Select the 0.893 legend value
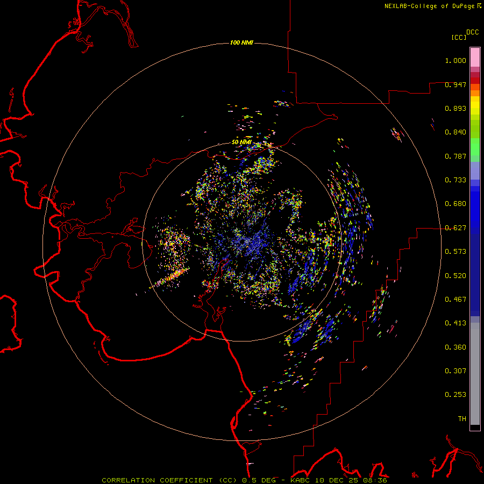484x484 pixels. (x=455, y=108)
